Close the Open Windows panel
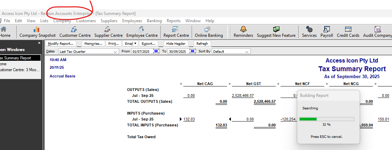Screen dimensions: 392x150 [x=39, y=43]
